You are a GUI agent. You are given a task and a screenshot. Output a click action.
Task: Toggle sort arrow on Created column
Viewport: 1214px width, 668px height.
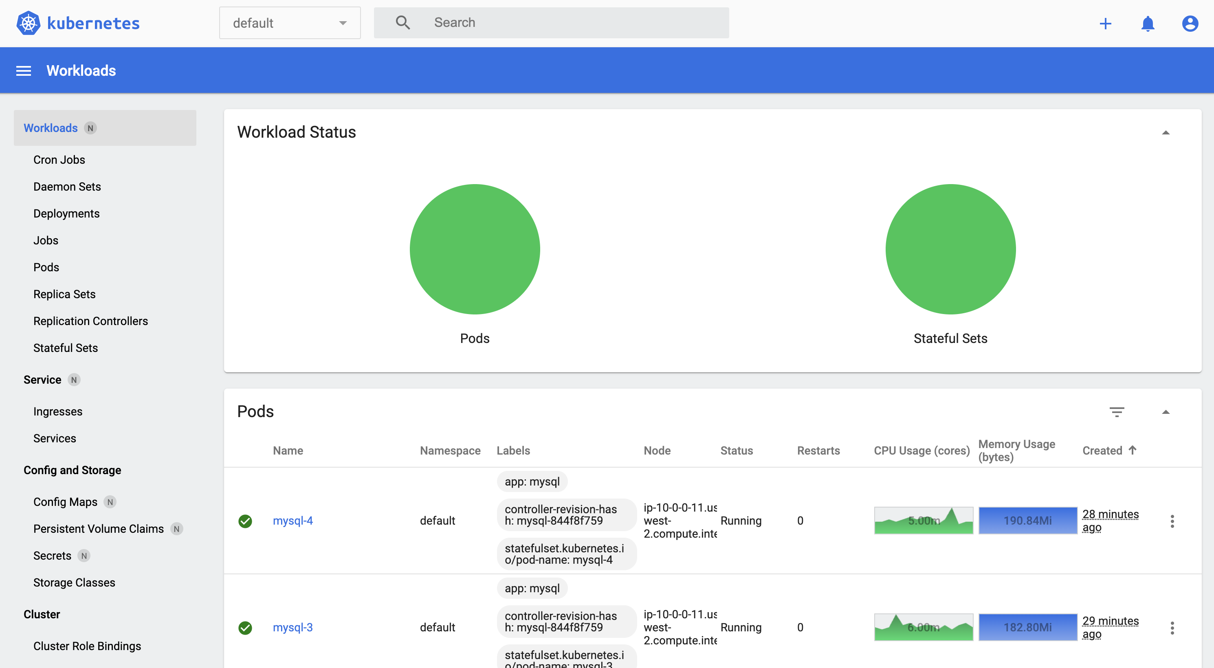pos(1133,450)
